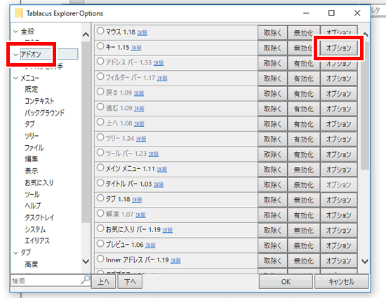Click the addon list scroll up arrow
This screenshot has width=386, height=298.
[x=366, y=34]
